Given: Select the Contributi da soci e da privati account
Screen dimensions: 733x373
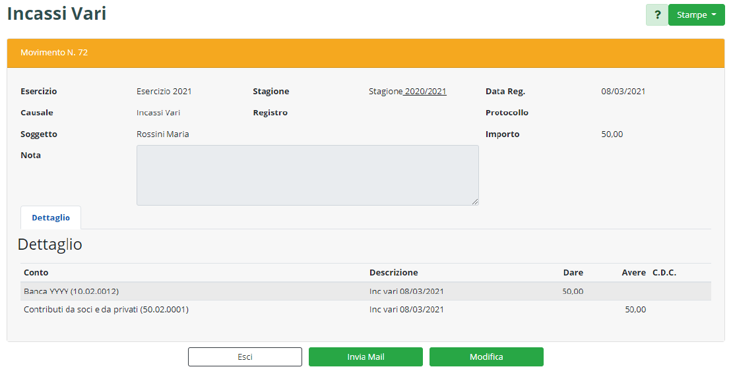Looking at the screenshot, I should coord(106,309).
